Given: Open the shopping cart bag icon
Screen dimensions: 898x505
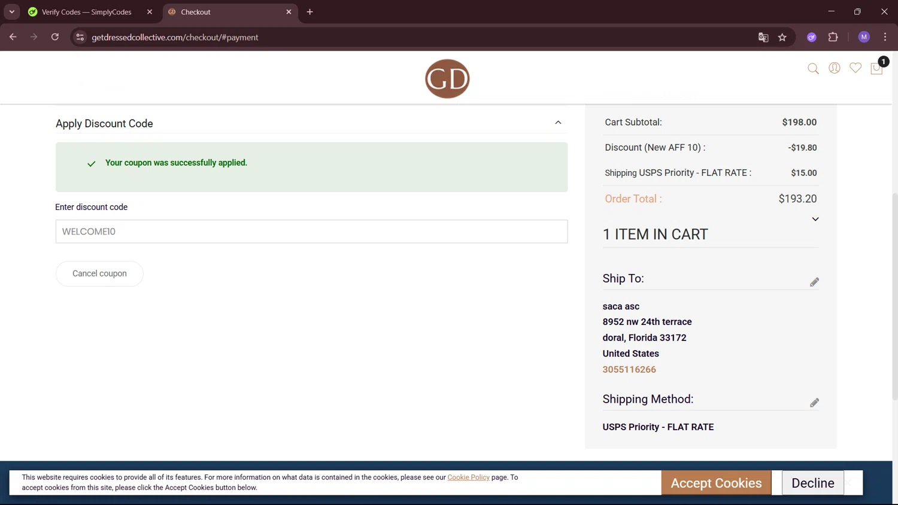Looking at the screenshot, I should tap(877, 68).
